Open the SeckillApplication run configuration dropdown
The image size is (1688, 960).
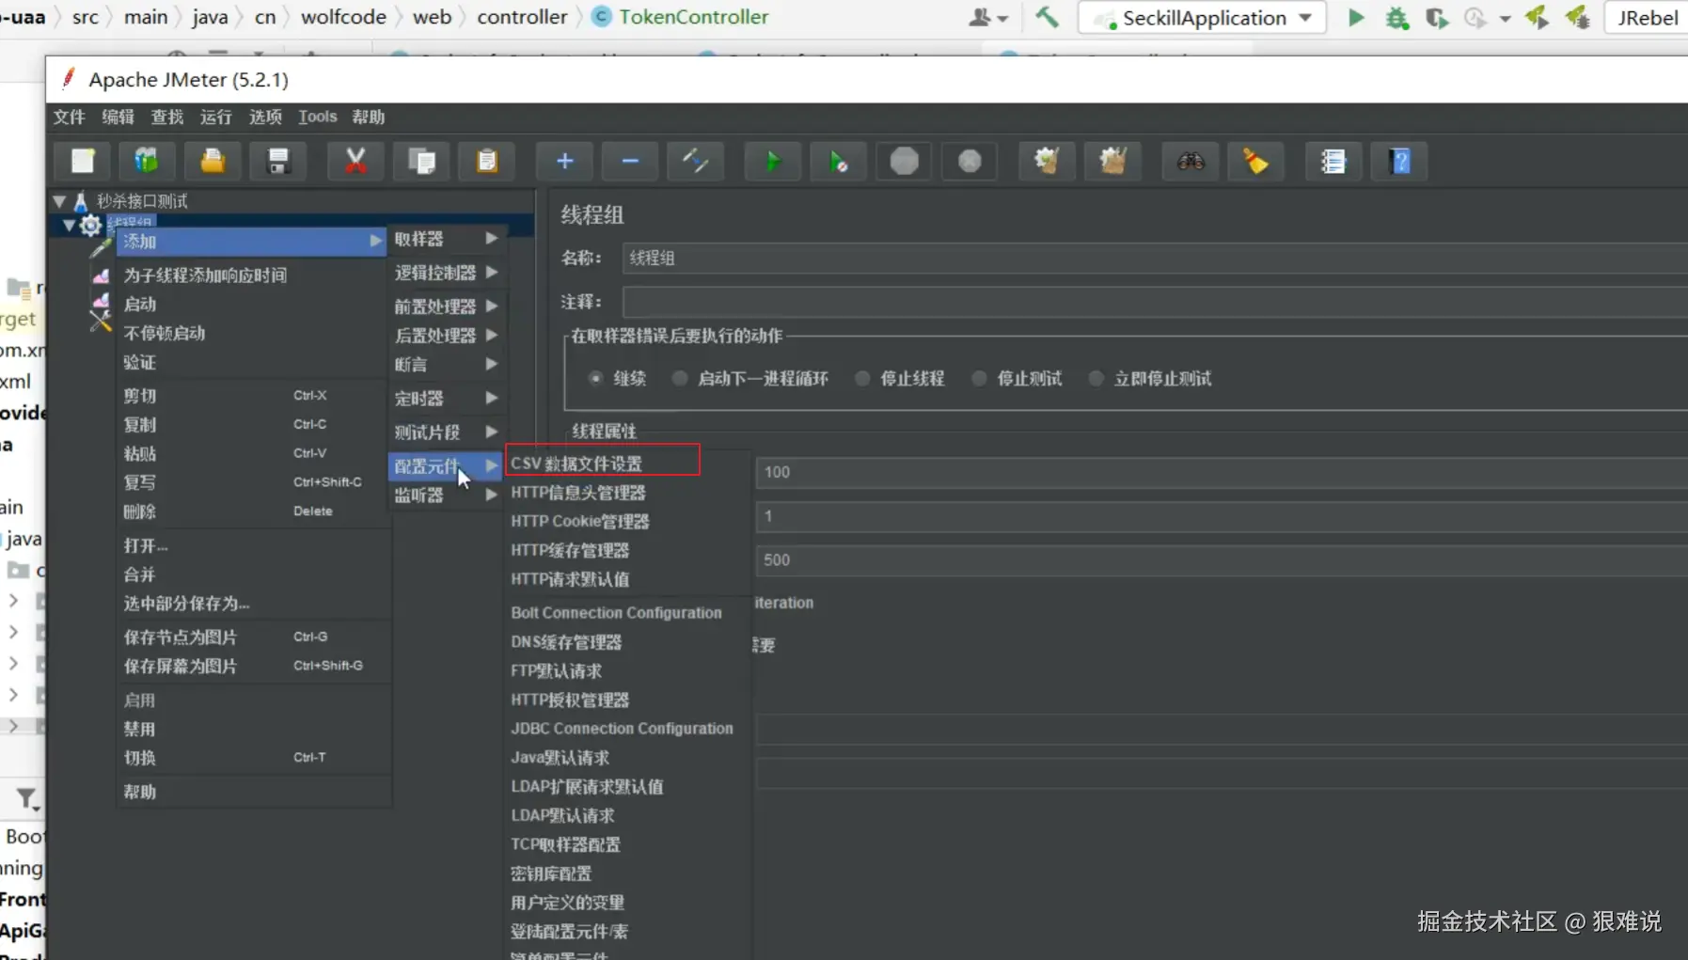point(1203,18)
